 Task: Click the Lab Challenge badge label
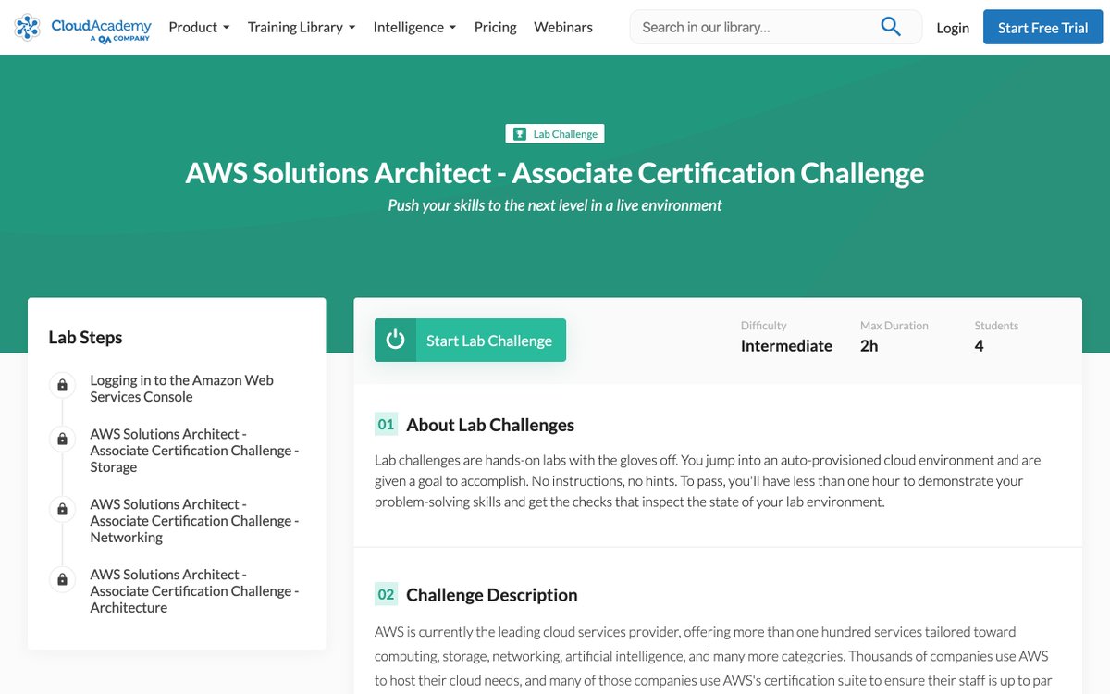click(x=565, y=134)
